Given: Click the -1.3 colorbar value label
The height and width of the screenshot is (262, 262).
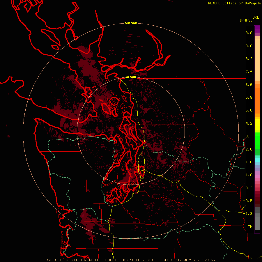Looking at the screenshot, I should [x=248, y=214].
